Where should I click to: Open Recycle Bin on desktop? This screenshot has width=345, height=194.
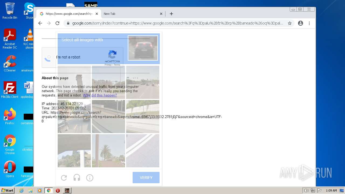pyautogui.click(x=10, y=11)
